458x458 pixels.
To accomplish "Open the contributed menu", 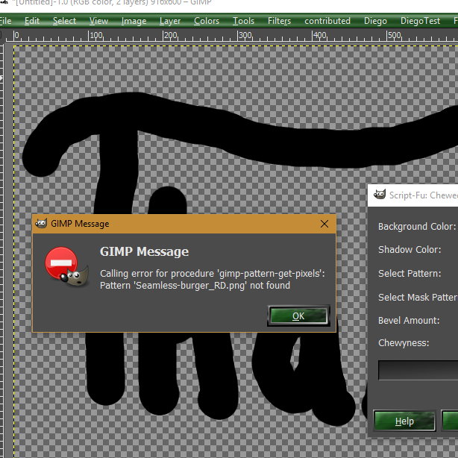I will tap(327, 21).
